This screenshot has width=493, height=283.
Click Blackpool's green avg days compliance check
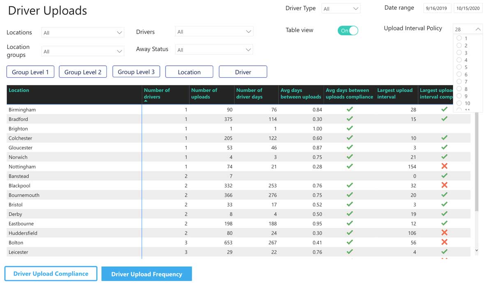pos(350,185)
